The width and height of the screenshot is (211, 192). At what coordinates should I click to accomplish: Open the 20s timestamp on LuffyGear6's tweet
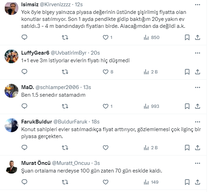(x=95, y=53)
